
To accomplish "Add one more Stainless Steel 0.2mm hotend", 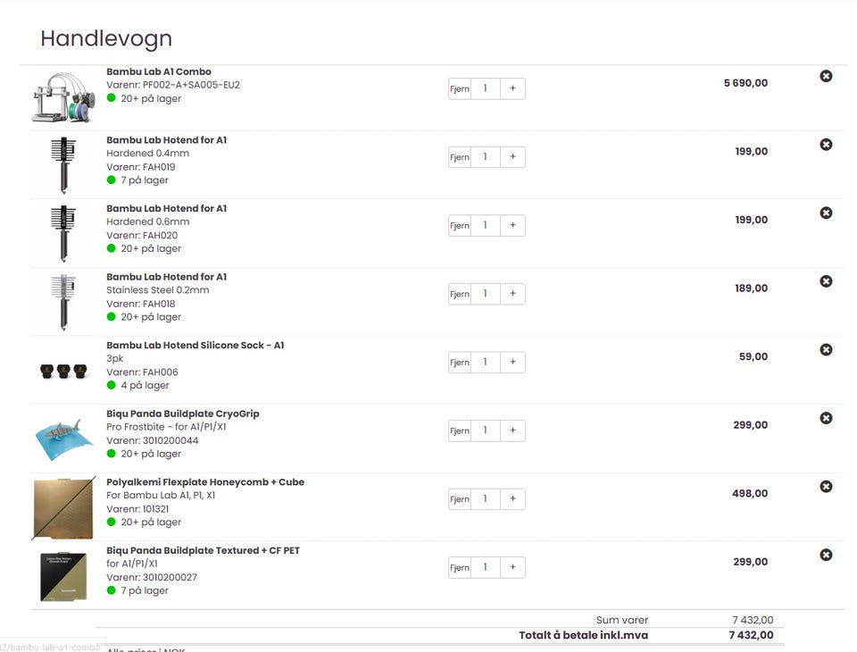I will click(512, 294).
